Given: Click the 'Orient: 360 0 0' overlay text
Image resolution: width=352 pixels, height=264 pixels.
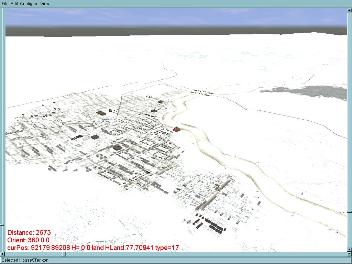Looking at the screenshot, I should coord(28,240).
